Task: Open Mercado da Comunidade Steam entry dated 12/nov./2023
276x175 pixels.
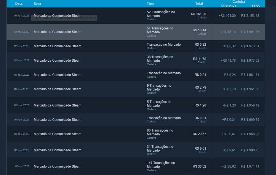Action: click(x=58, y=46)
